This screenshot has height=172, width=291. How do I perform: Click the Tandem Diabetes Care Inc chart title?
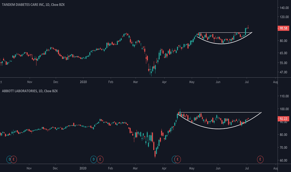click(x=33, y=5)
